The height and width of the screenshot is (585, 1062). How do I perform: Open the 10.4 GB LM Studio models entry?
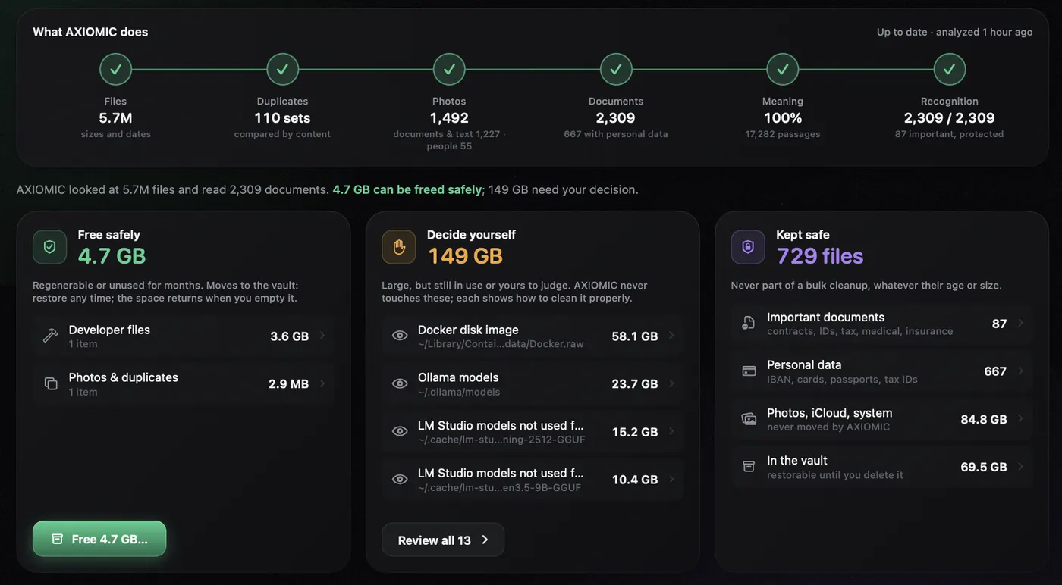(533, 479)
